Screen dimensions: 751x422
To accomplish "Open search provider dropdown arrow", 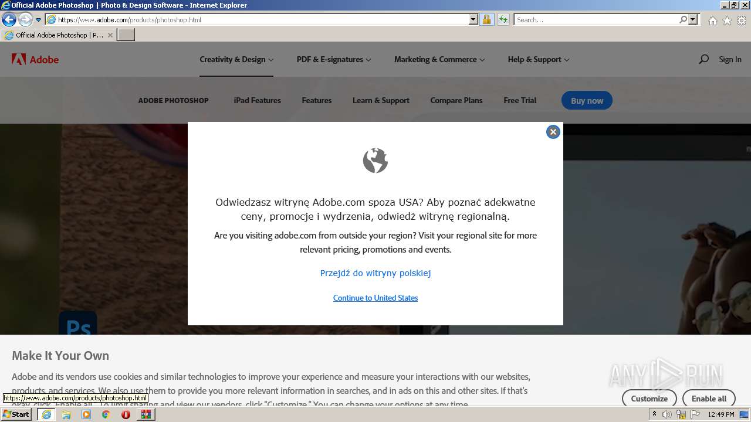I will pyautogui.click(x=693, y=19).
